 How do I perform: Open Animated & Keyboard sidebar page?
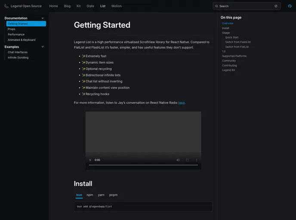22,40
